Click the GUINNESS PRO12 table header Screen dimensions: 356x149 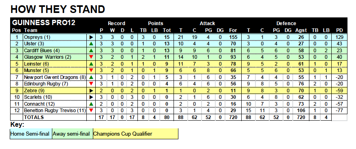coord(44,23)
